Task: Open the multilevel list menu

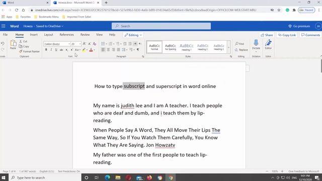Action: point(119,44)
